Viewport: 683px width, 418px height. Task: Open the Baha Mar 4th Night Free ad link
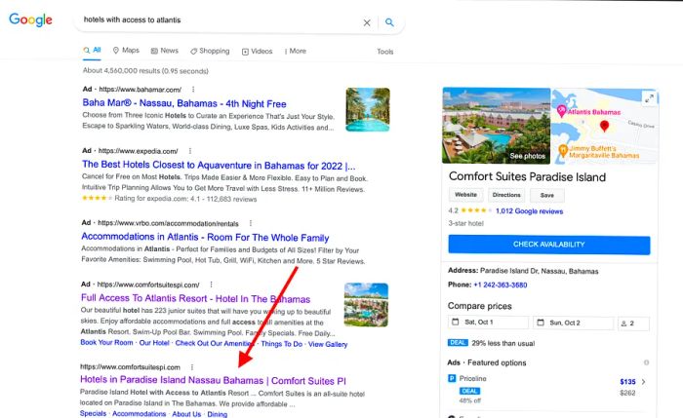pos(184,103)
